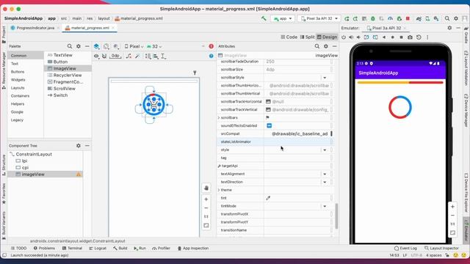Click the Profile app gauge icon
Image resolution: width=470 pixels, height=264 pixels.
[390, 18]
